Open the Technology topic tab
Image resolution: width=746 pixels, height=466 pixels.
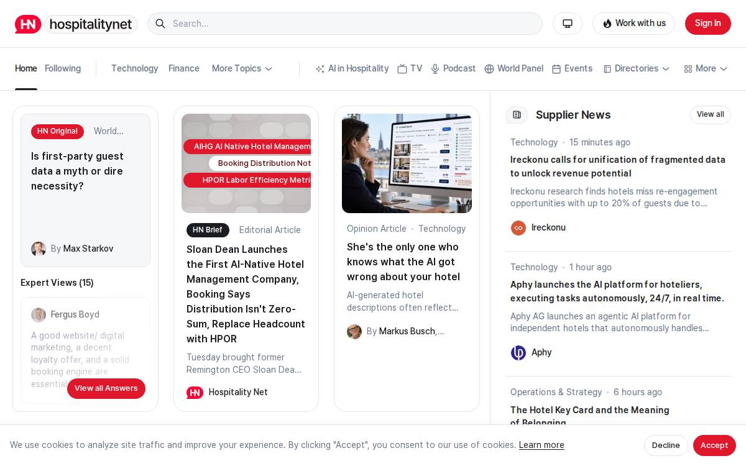point(135,69)
